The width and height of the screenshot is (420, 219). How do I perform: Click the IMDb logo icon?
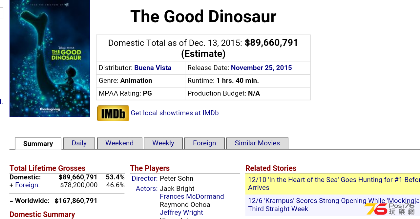113,113
